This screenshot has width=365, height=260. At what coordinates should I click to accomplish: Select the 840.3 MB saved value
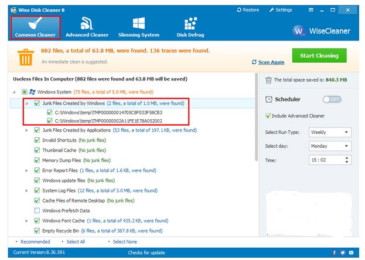[336, 80]
